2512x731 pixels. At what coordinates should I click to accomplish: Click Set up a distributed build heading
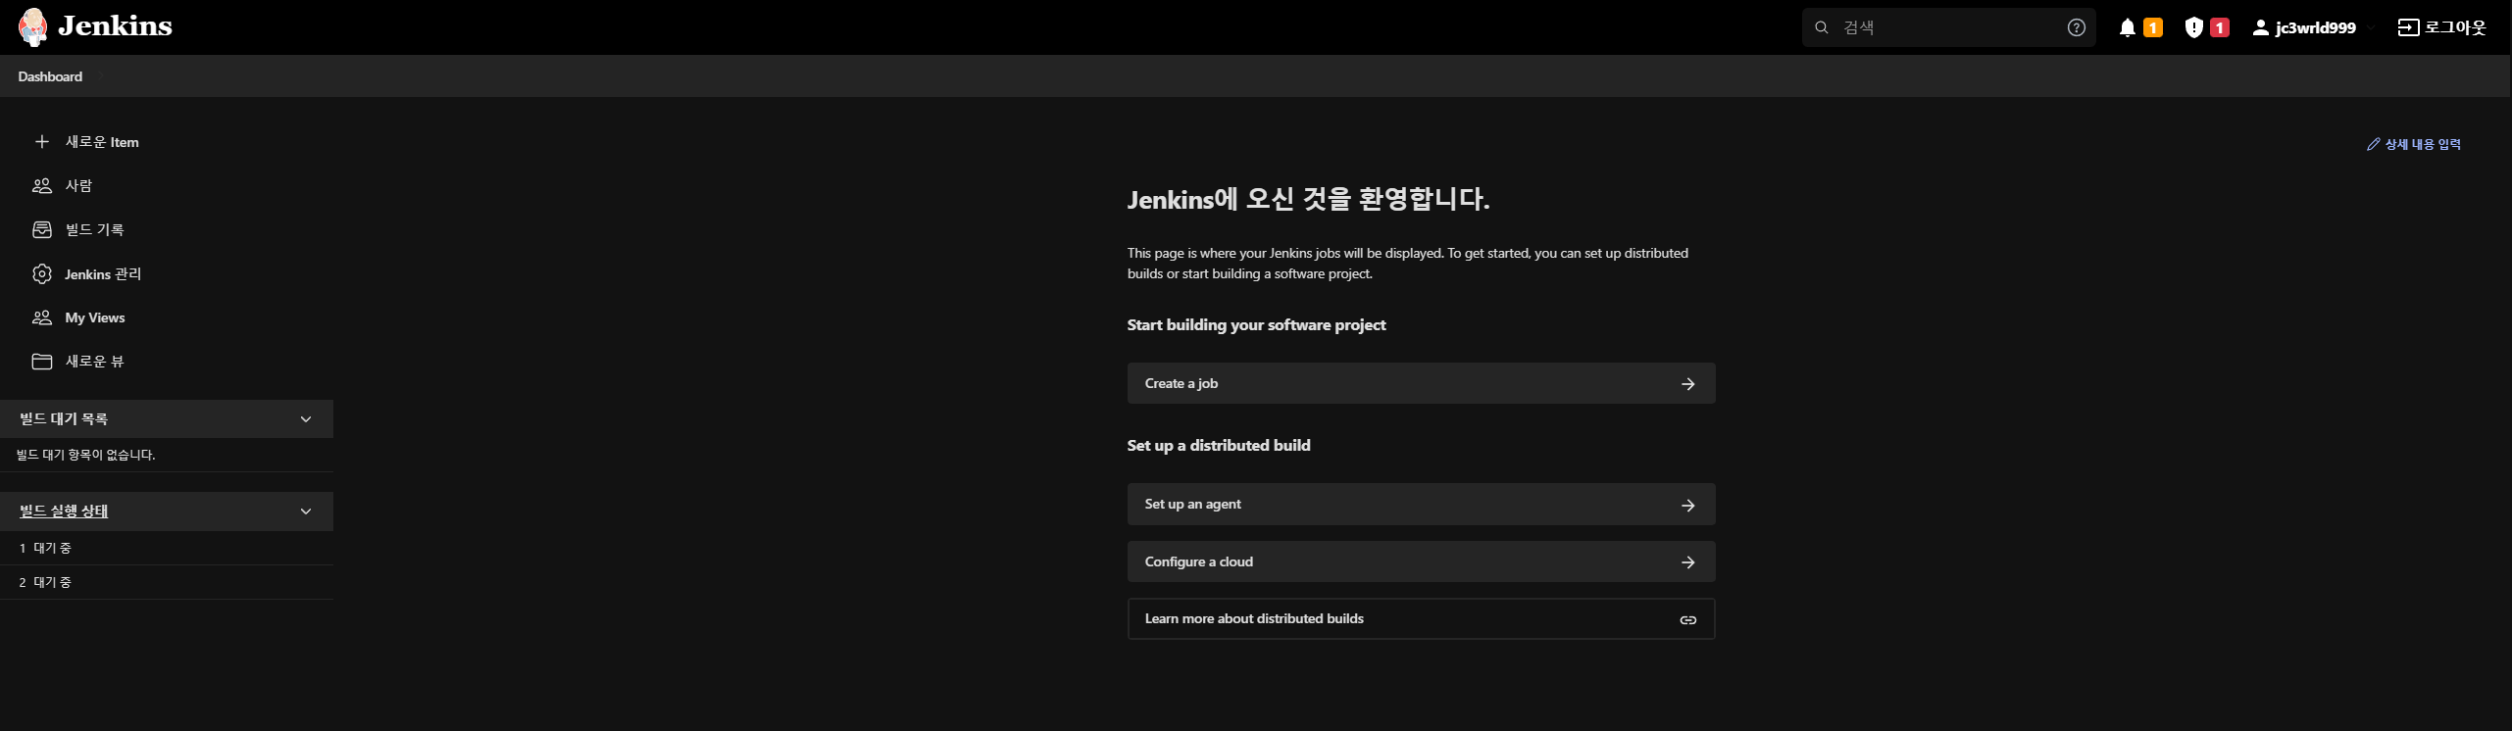click(1219, 445)
